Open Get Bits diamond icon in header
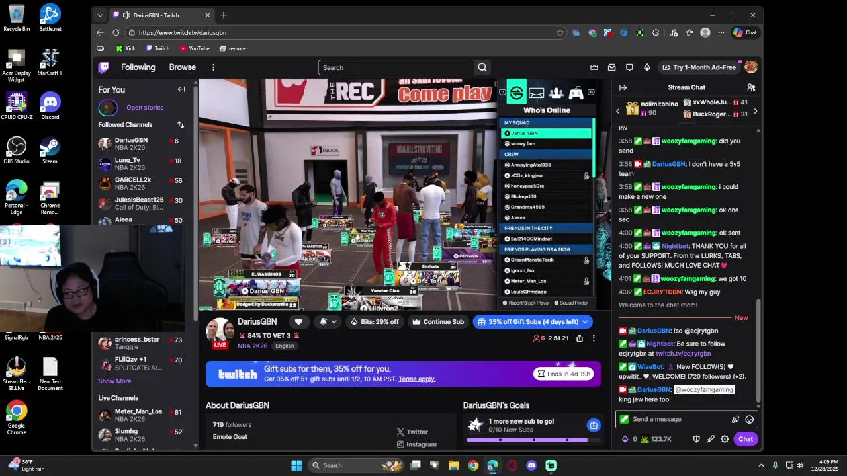The height and width of the screenshot is (476, 847). coord(647,67)
